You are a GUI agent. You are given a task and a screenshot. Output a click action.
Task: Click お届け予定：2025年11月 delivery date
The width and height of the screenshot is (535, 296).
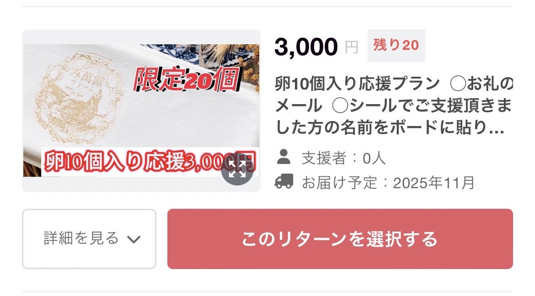pyautogui.click(x=388, y=182)
